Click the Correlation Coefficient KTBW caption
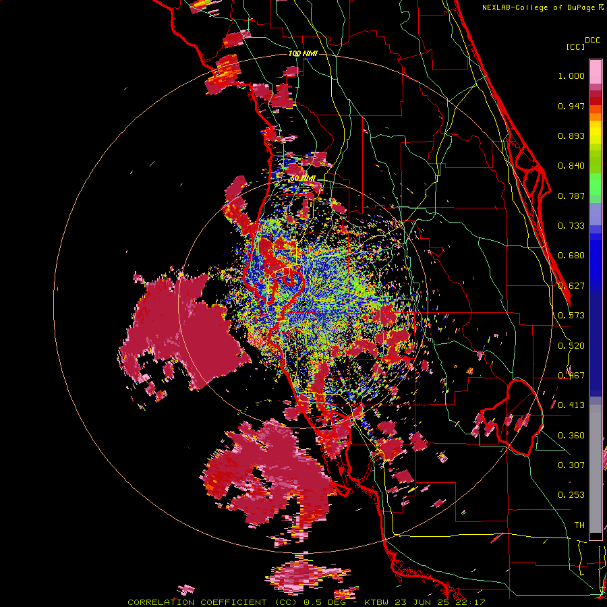The height and width of the screenshot is (607, 607). (x=306, y=602)
